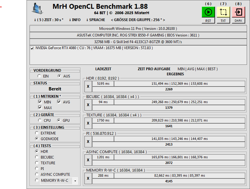250x189 pixels.
Task: Click ASYNC COMPUTE score 2072
Action: click(169, 163)
